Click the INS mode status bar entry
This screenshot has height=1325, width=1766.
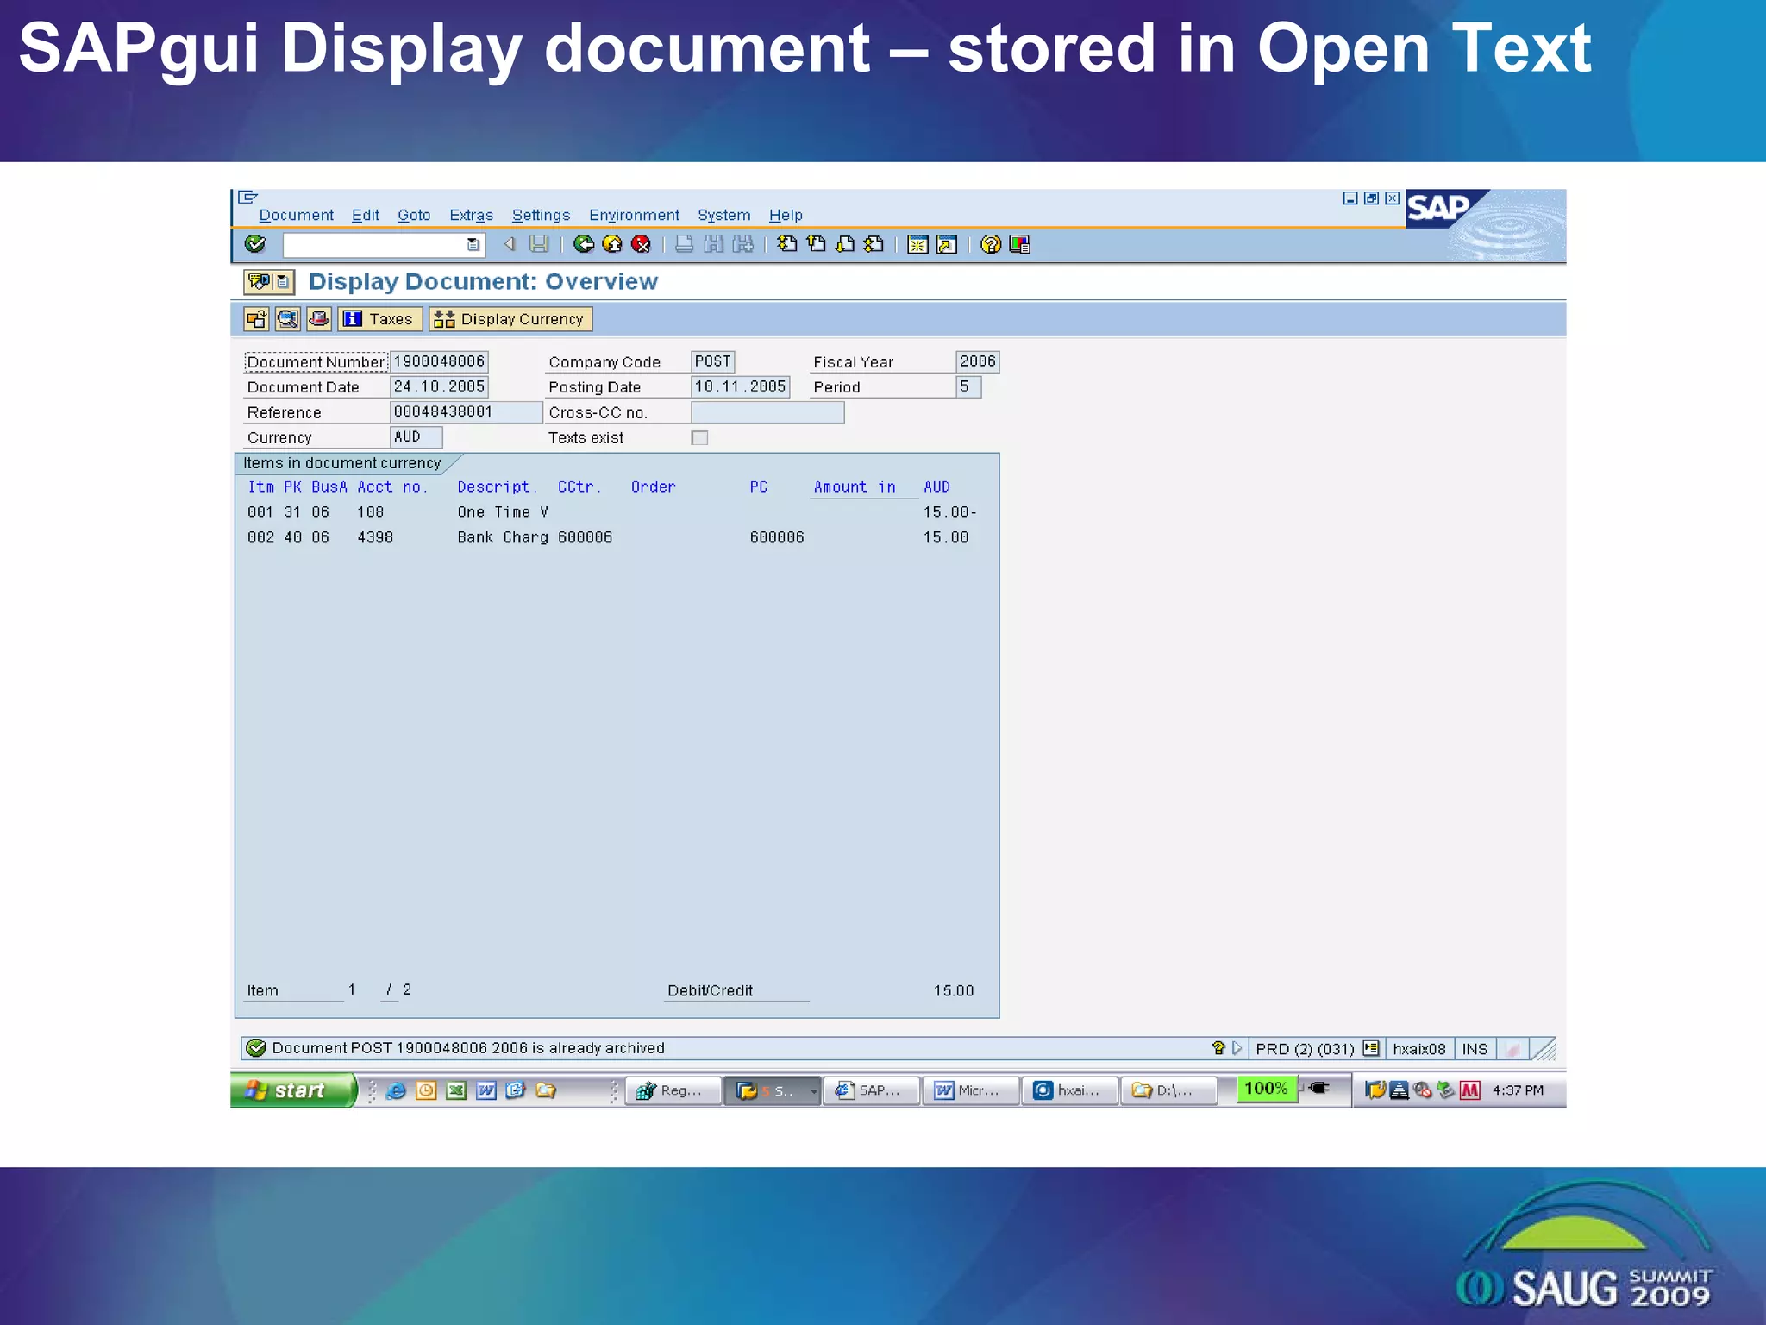click(x=1475, y=1049)
